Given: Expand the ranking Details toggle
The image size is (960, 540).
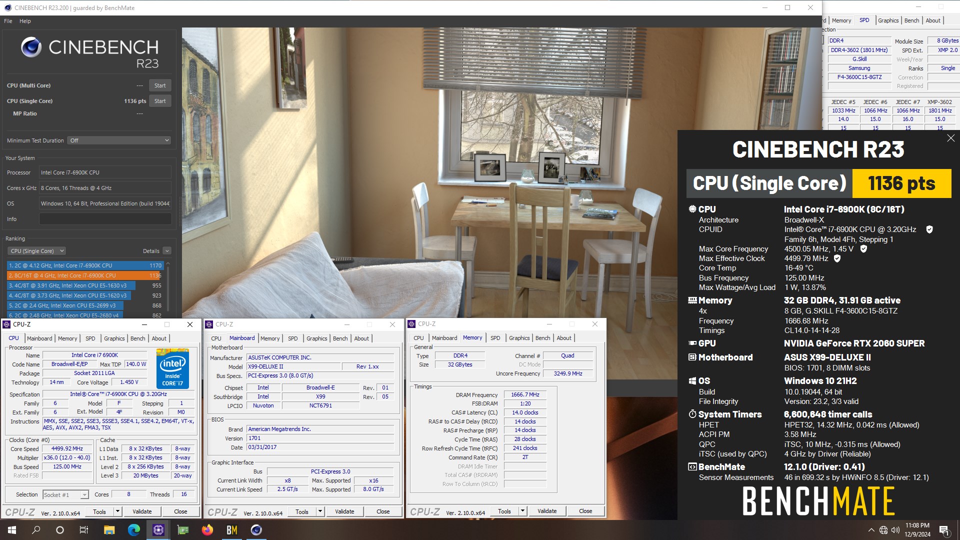Looking at the screenshot, I should (167, 251).
